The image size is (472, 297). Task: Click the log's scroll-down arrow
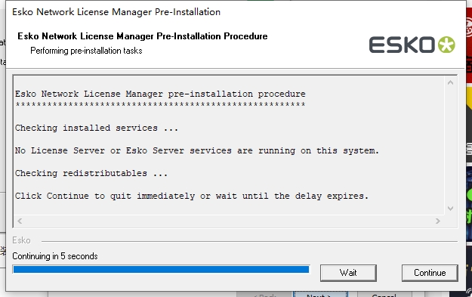(450, 208)
